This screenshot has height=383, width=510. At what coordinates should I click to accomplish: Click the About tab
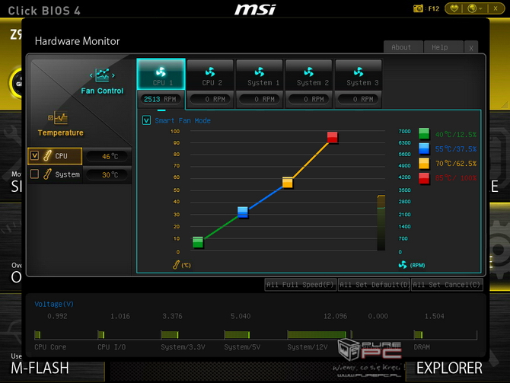[403, 47]
